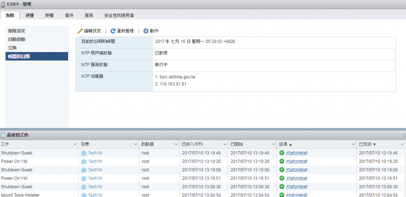The image size is (406, 197).
Task: Switch to the 服務 tab
Action: coord(89,15)
